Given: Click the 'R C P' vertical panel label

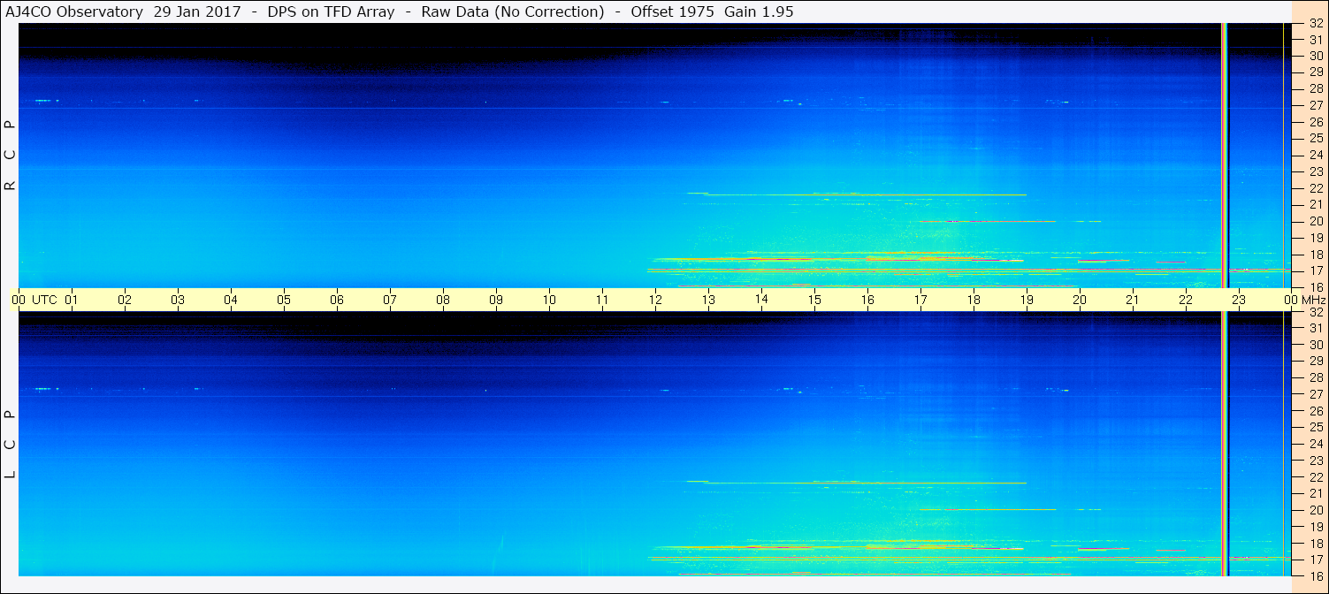Looking at the screenshot, I should tap(11, 155).
